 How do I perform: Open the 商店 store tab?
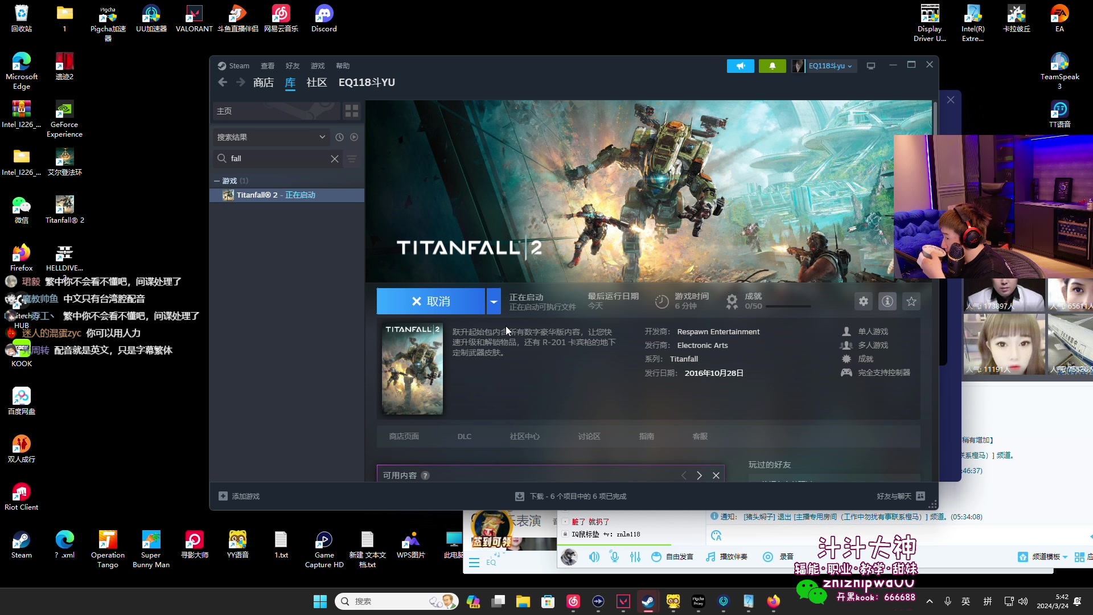[x=263, y=83]
